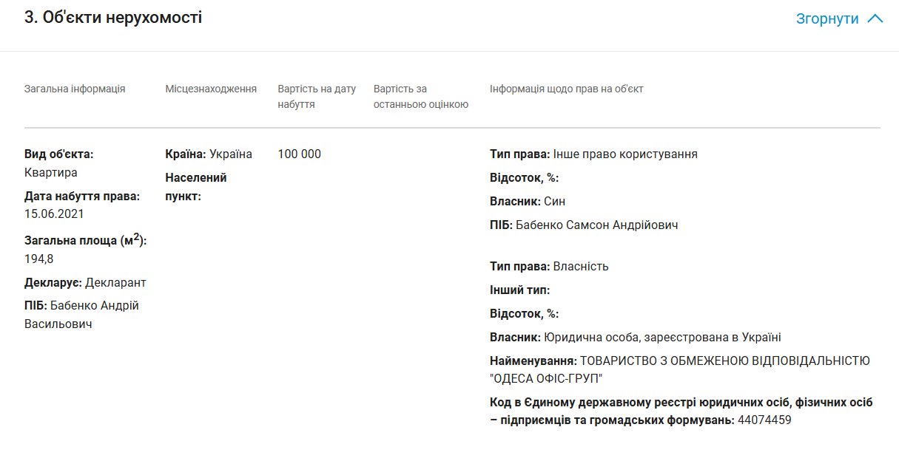899x461 pixels.
Task: Click 'Інформація щодо прав на об'єкт' header
Action: click(x=566, y=89)
